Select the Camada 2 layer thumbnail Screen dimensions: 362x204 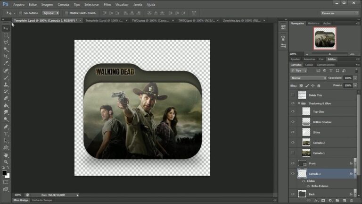[x=306, y=143]
